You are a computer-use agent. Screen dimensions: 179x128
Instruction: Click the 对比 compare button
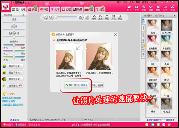click(x=113, y=17)
